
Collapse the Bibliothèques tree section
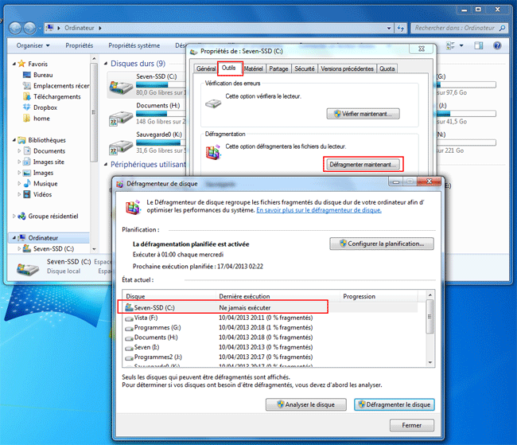11,140
